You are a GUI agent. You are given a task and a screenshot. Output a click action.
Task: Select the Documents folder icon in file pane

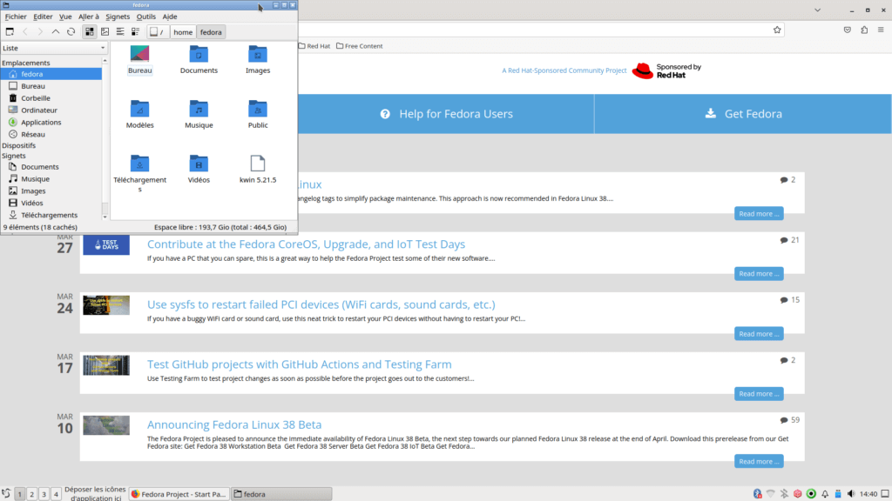[199, 54]
